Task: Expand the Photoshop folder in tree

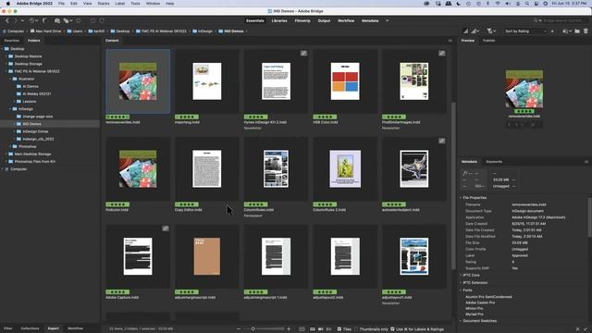Action: [10, 146]
